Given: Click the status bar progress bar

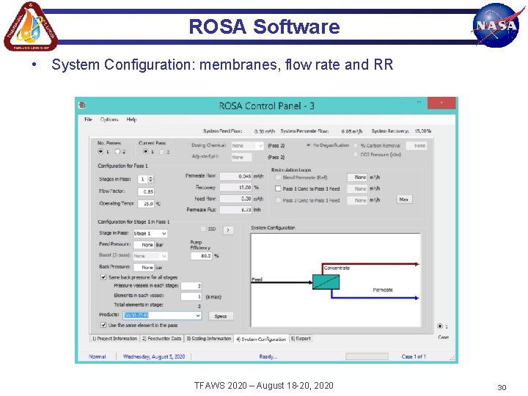Looking at the screenshot, I should (x=367, y=356).
